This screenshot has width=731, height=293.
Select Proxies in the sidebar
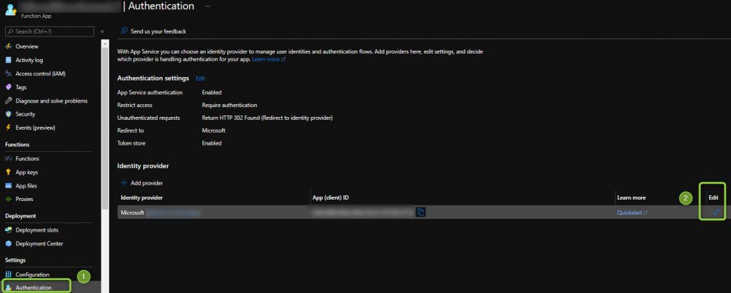(x=24, y=199)
